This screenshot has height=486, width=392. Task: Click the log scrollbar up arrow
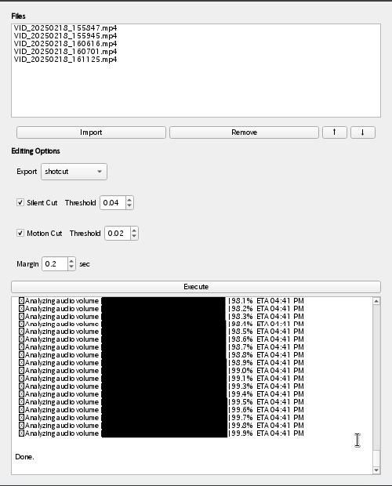376,301
